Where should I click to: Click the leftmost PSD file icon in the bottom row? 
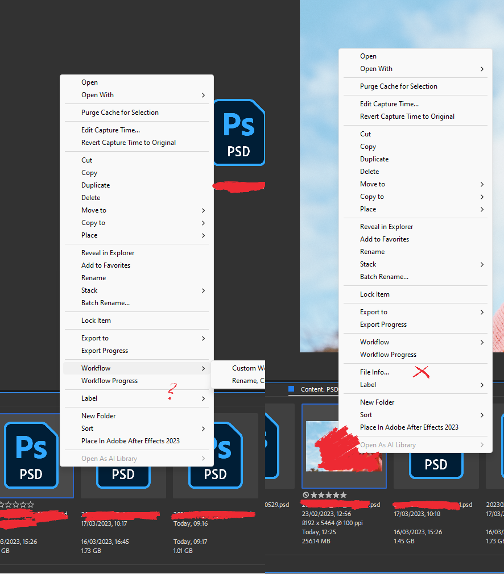pos(31,455)
